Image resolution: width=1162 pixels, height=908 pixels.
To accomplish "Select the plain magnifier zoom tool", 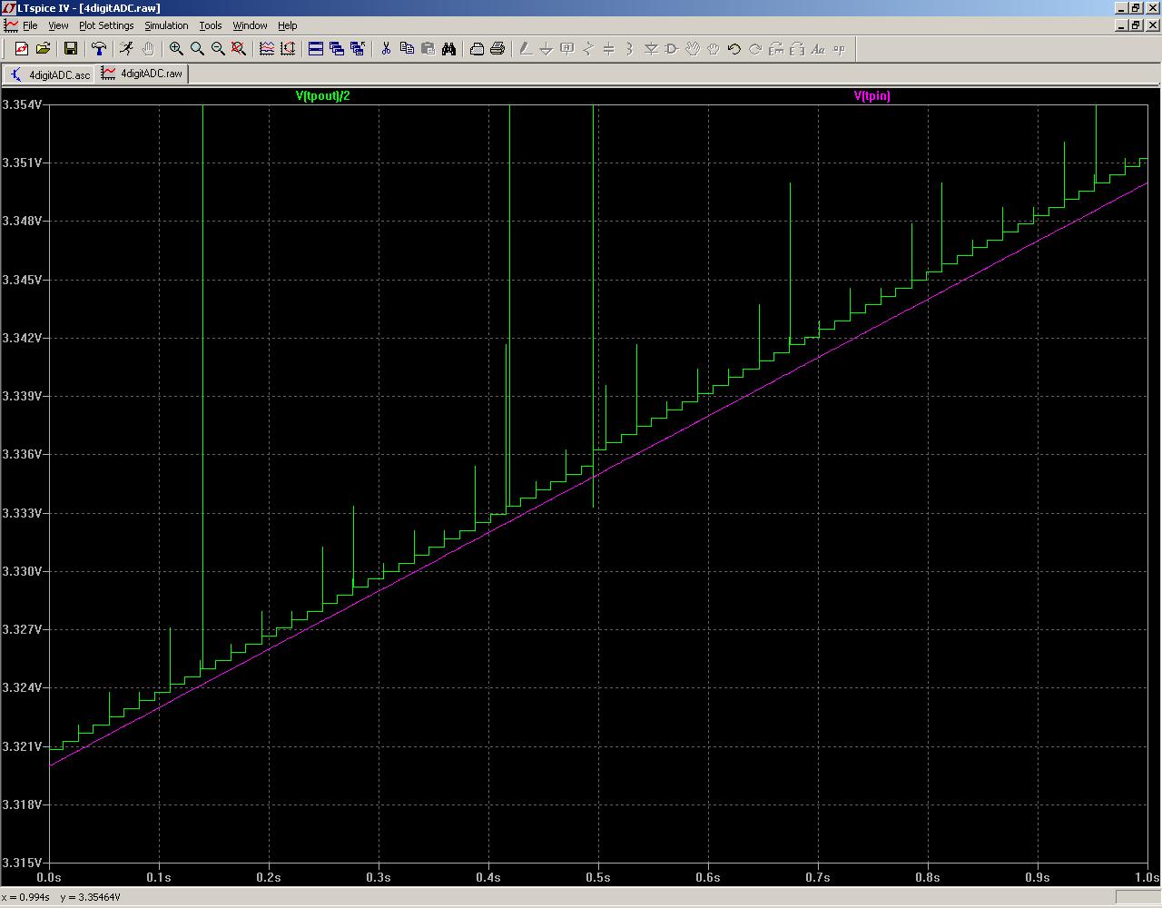I will tap(197, 49).
